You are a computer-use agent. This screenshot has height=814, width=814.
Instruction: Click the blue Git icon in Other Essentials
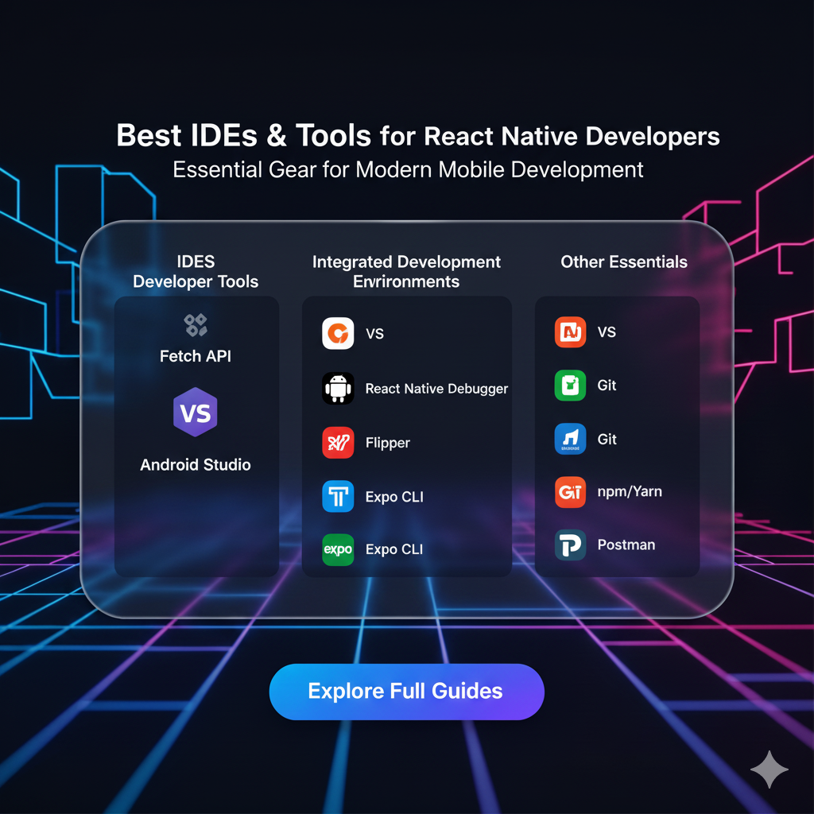tap(569, 439)
